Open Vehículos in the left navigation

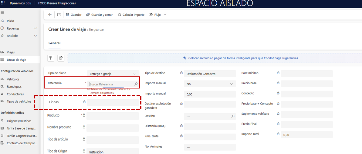click(13, 79)
